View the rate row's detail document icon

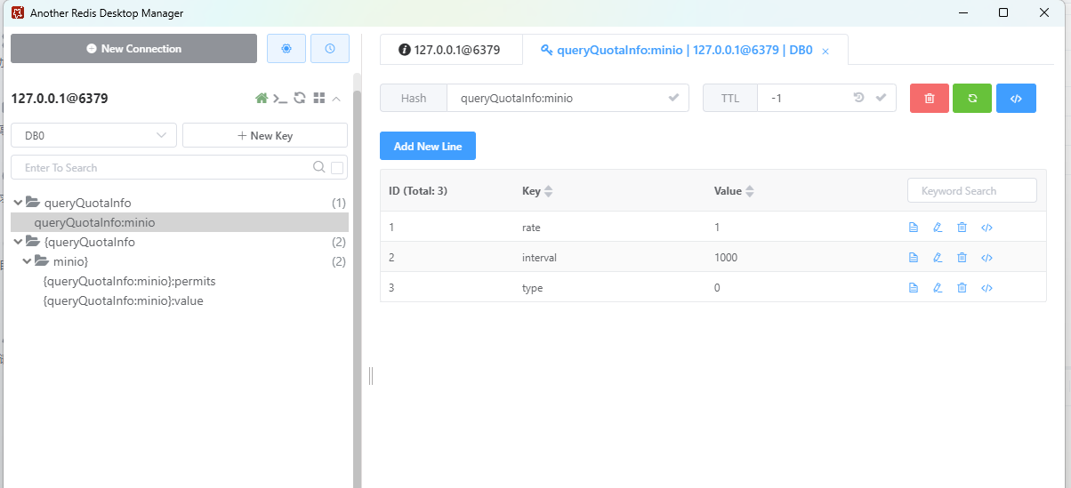(x=913, y=228)
